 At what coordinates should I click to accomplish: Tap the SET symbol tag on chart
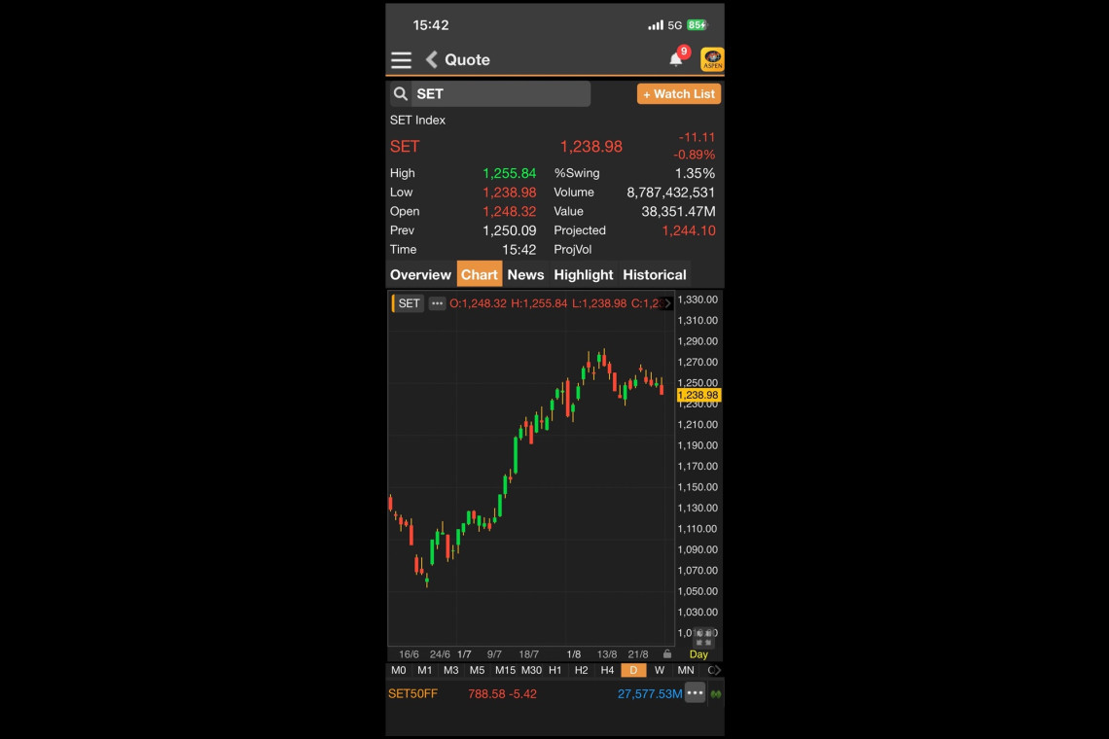pyautogui.click(x=409, y=303)
